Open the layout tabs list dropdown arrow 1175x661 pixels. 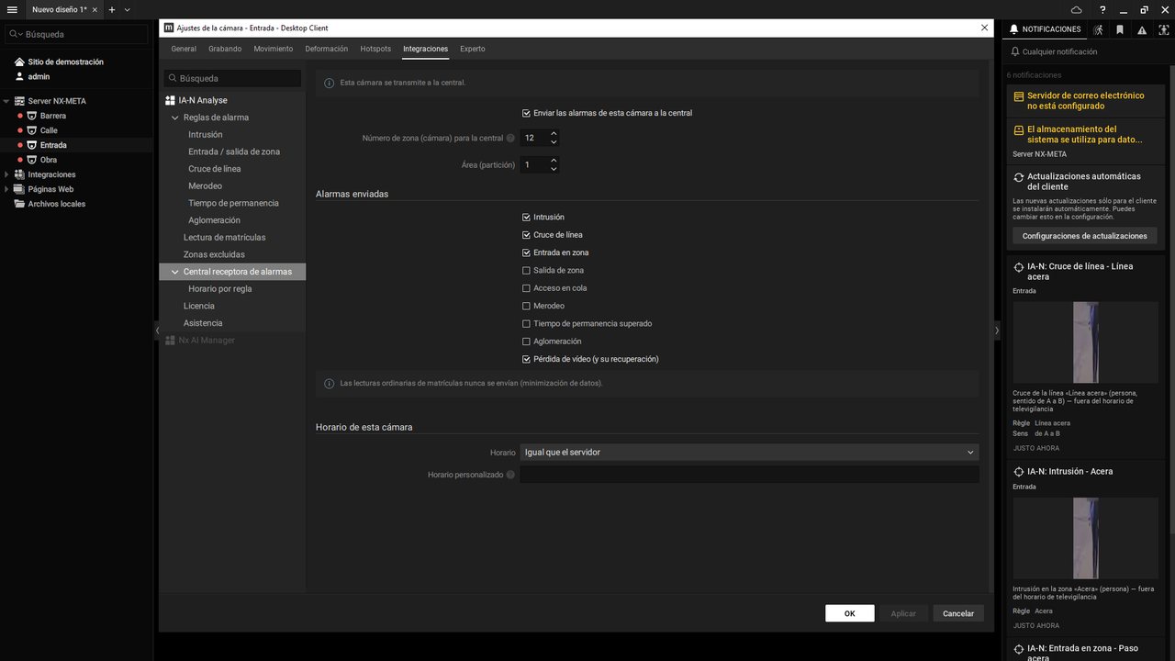(x=127, y=9)
